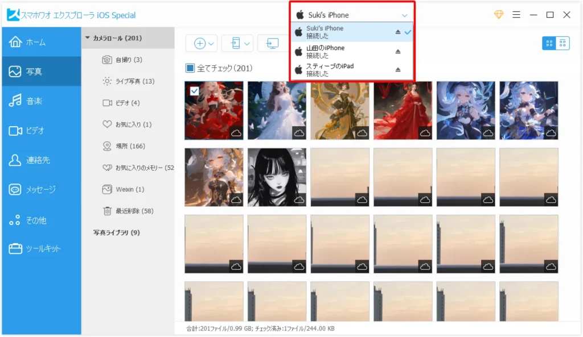Open the dropdown arrow beside the add icon
The image size is (583, 337).
click(x=212, y=43)
